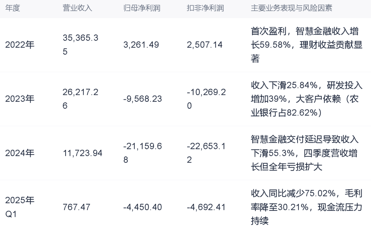Click 2024 net profit -21,159.68
This screenshot has width=371, height=227.
(142, 153)
